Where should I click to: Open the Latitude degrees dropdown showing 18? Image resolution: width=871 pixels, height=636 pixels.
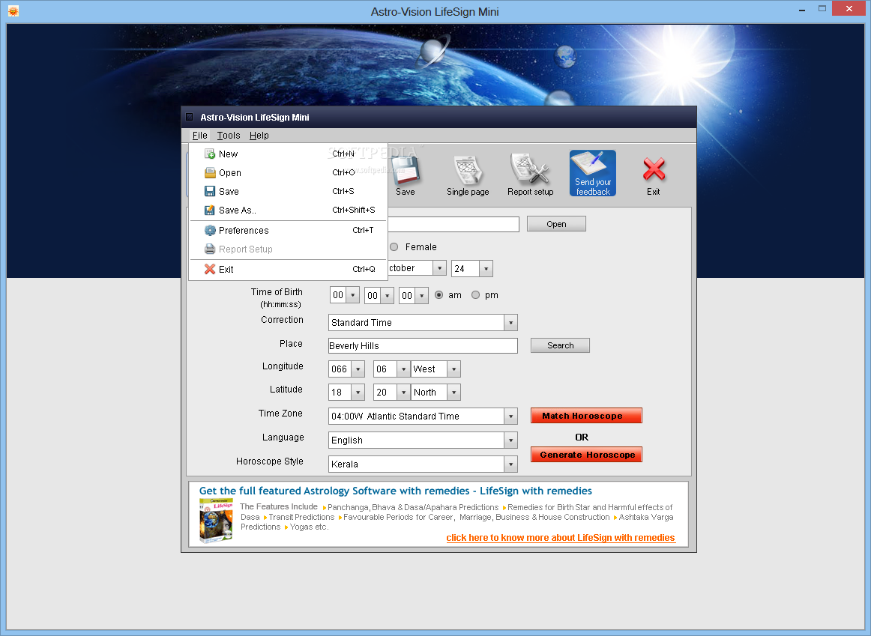click(358, 393)
